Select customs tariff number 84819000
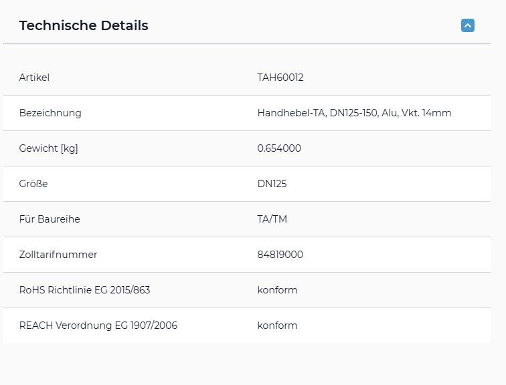This screenshot has height=385, width=506. tap(280, 255)
